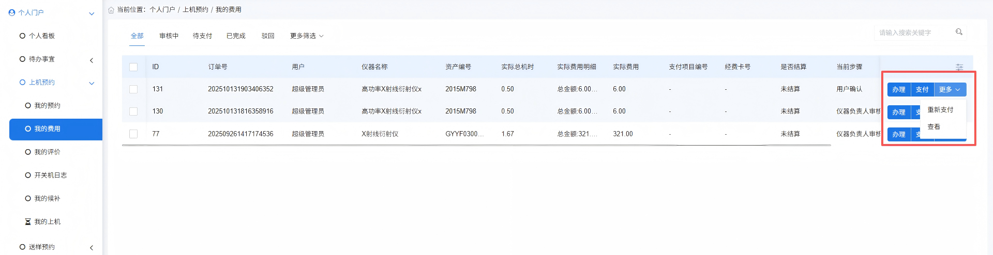Screen dimensions: 993x255
Task: Click the circle icon beside 开关机日志
Action: 28,175
